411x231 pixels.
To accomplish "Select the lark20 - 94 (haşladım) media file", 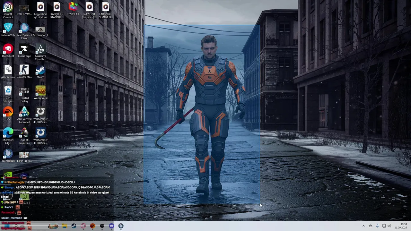I will pyautogui.click(x=89, y=11).
